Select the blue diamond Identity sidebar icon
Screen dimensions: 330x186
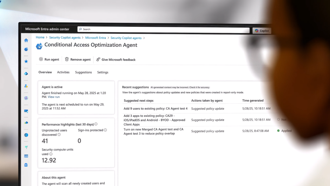point(26,74)
